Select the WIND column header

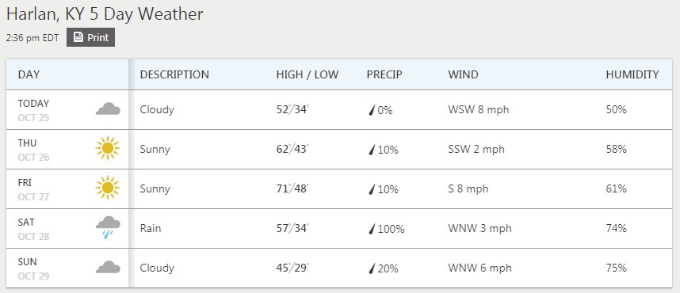(x=463, y=74)
